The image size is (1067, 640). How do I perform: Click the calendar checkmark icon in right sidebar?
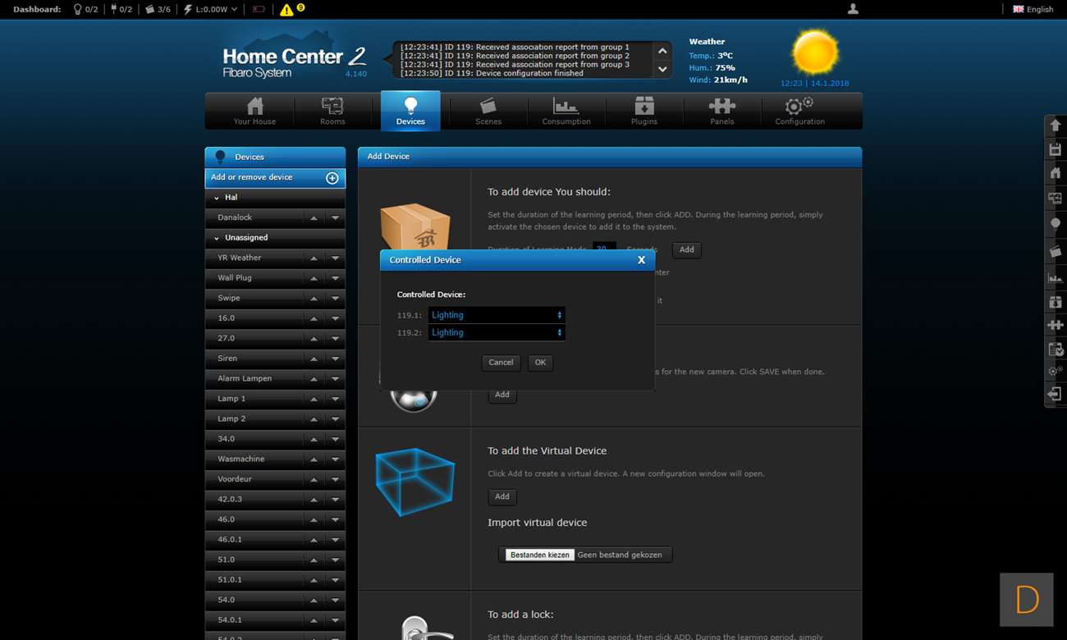(x=1056, y=350)
